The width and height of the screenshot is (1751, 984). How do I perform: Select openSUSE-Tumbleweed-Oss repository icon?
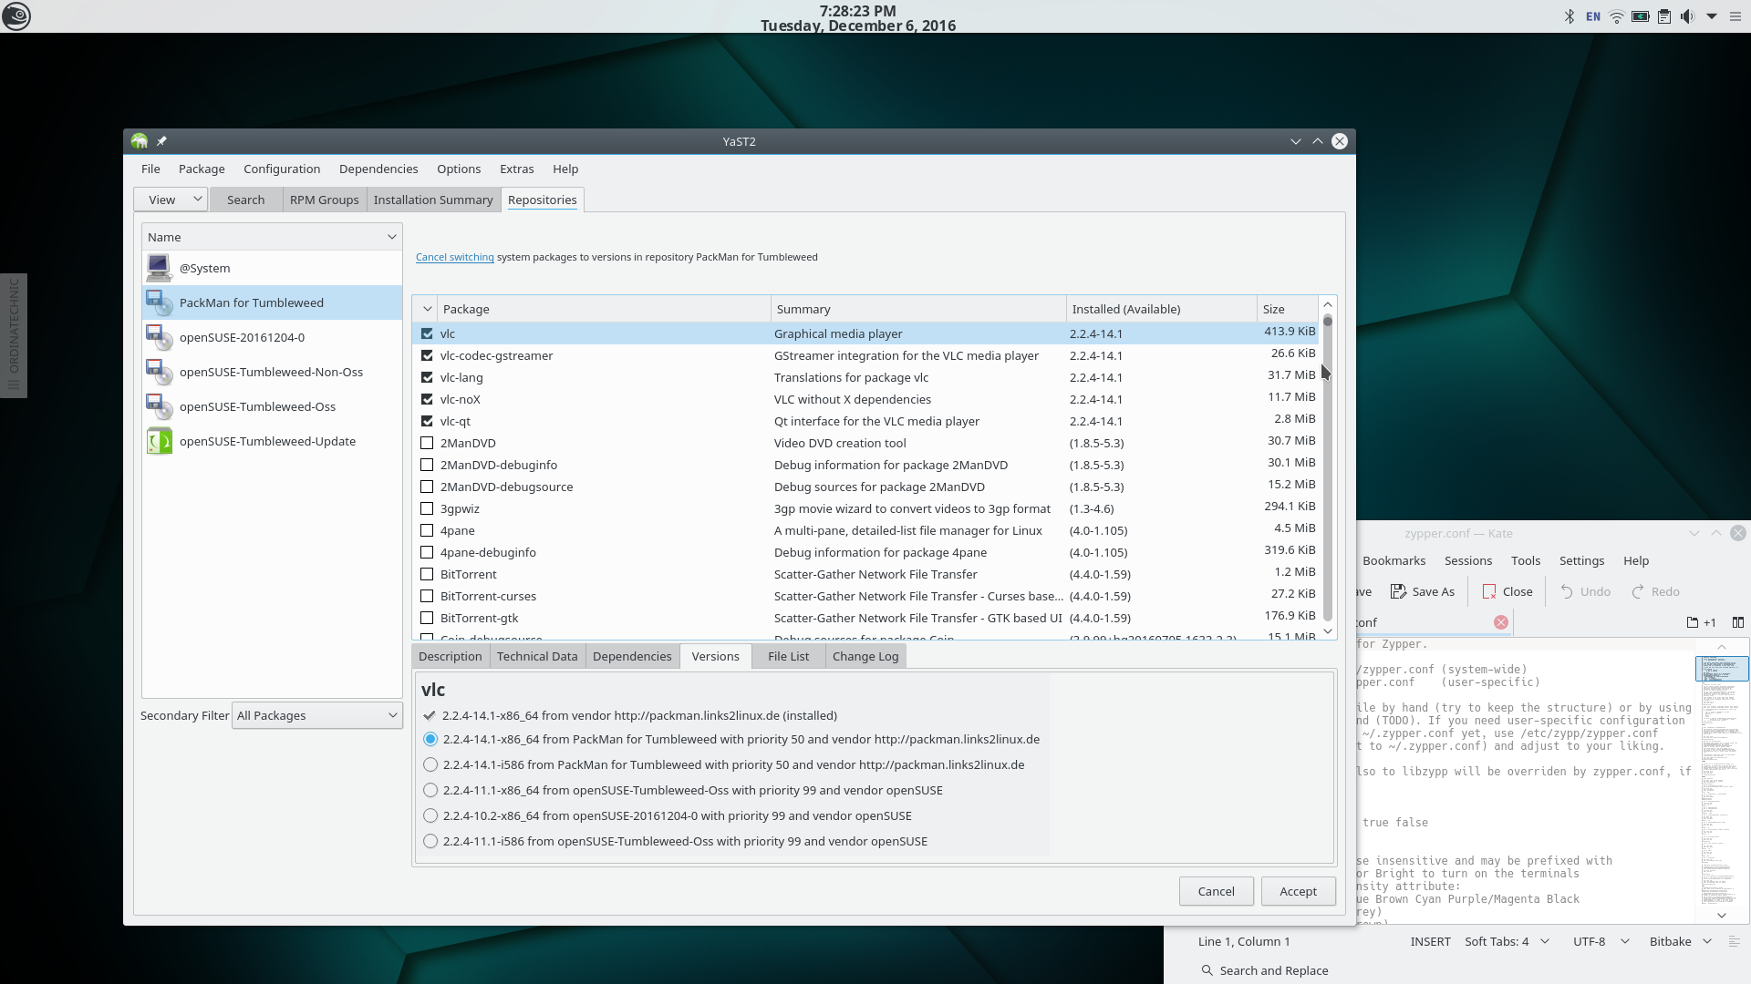tap(159, 406)
